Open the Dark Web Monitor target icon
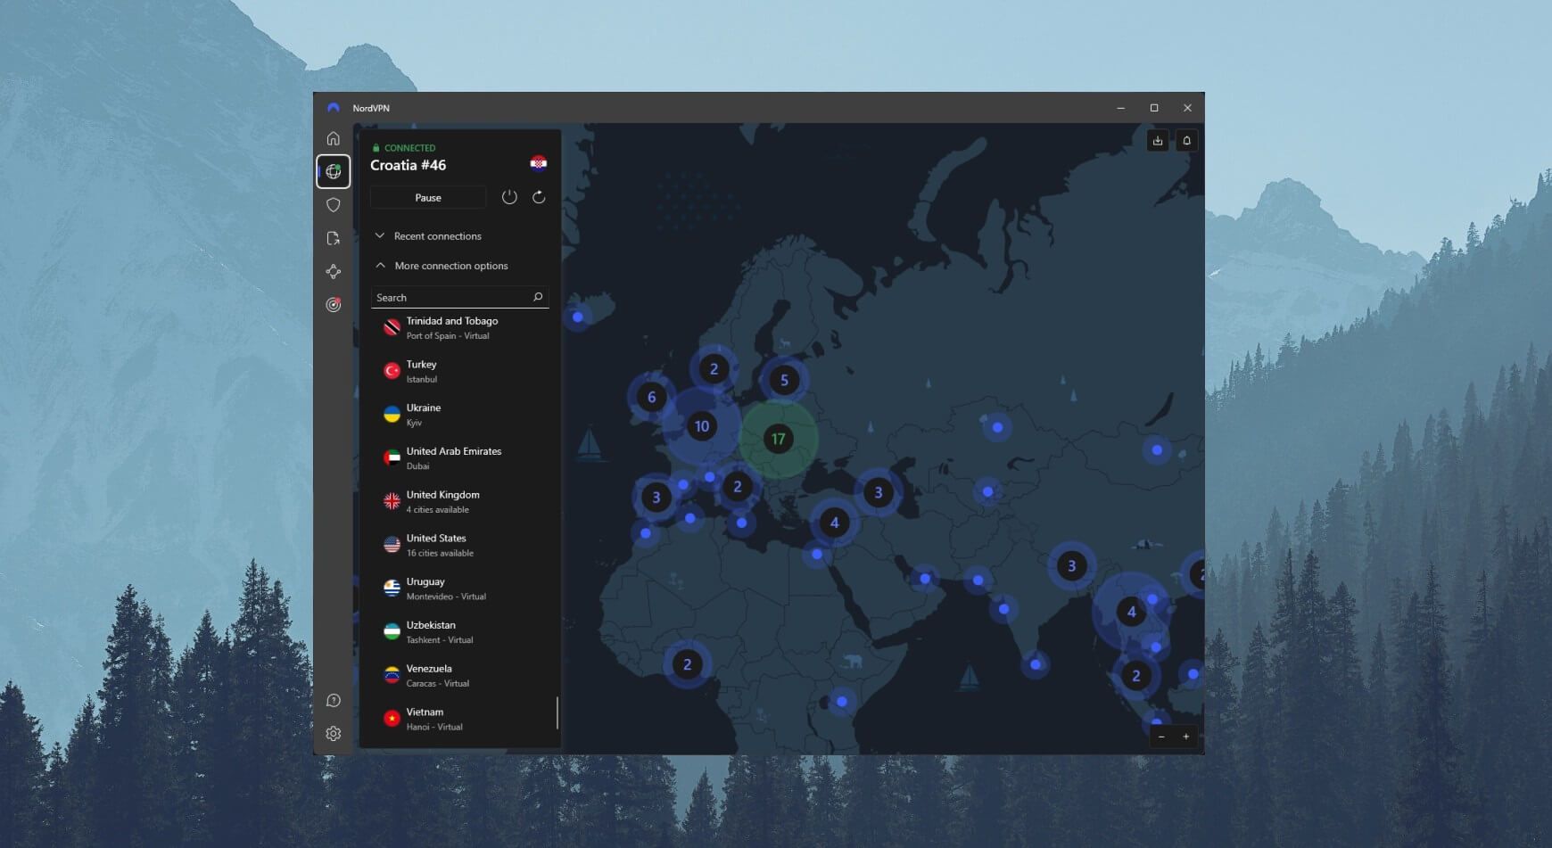The image size is (1552, 848). 333,305
